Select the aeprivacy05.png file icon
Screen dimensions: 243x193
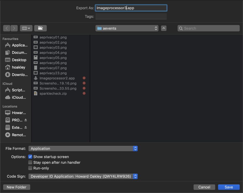point(35,57)
